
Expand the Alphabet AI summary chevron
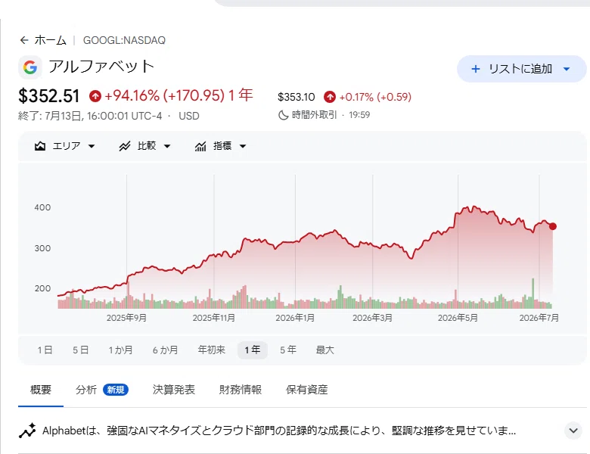point(573,431)
